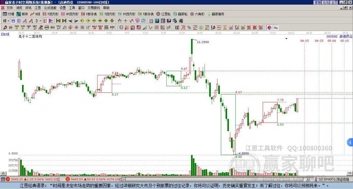Image resolution: width=353 pixels, height=189 pixels.
Task: Open the P四方形 tool
Action: [50, 14]
